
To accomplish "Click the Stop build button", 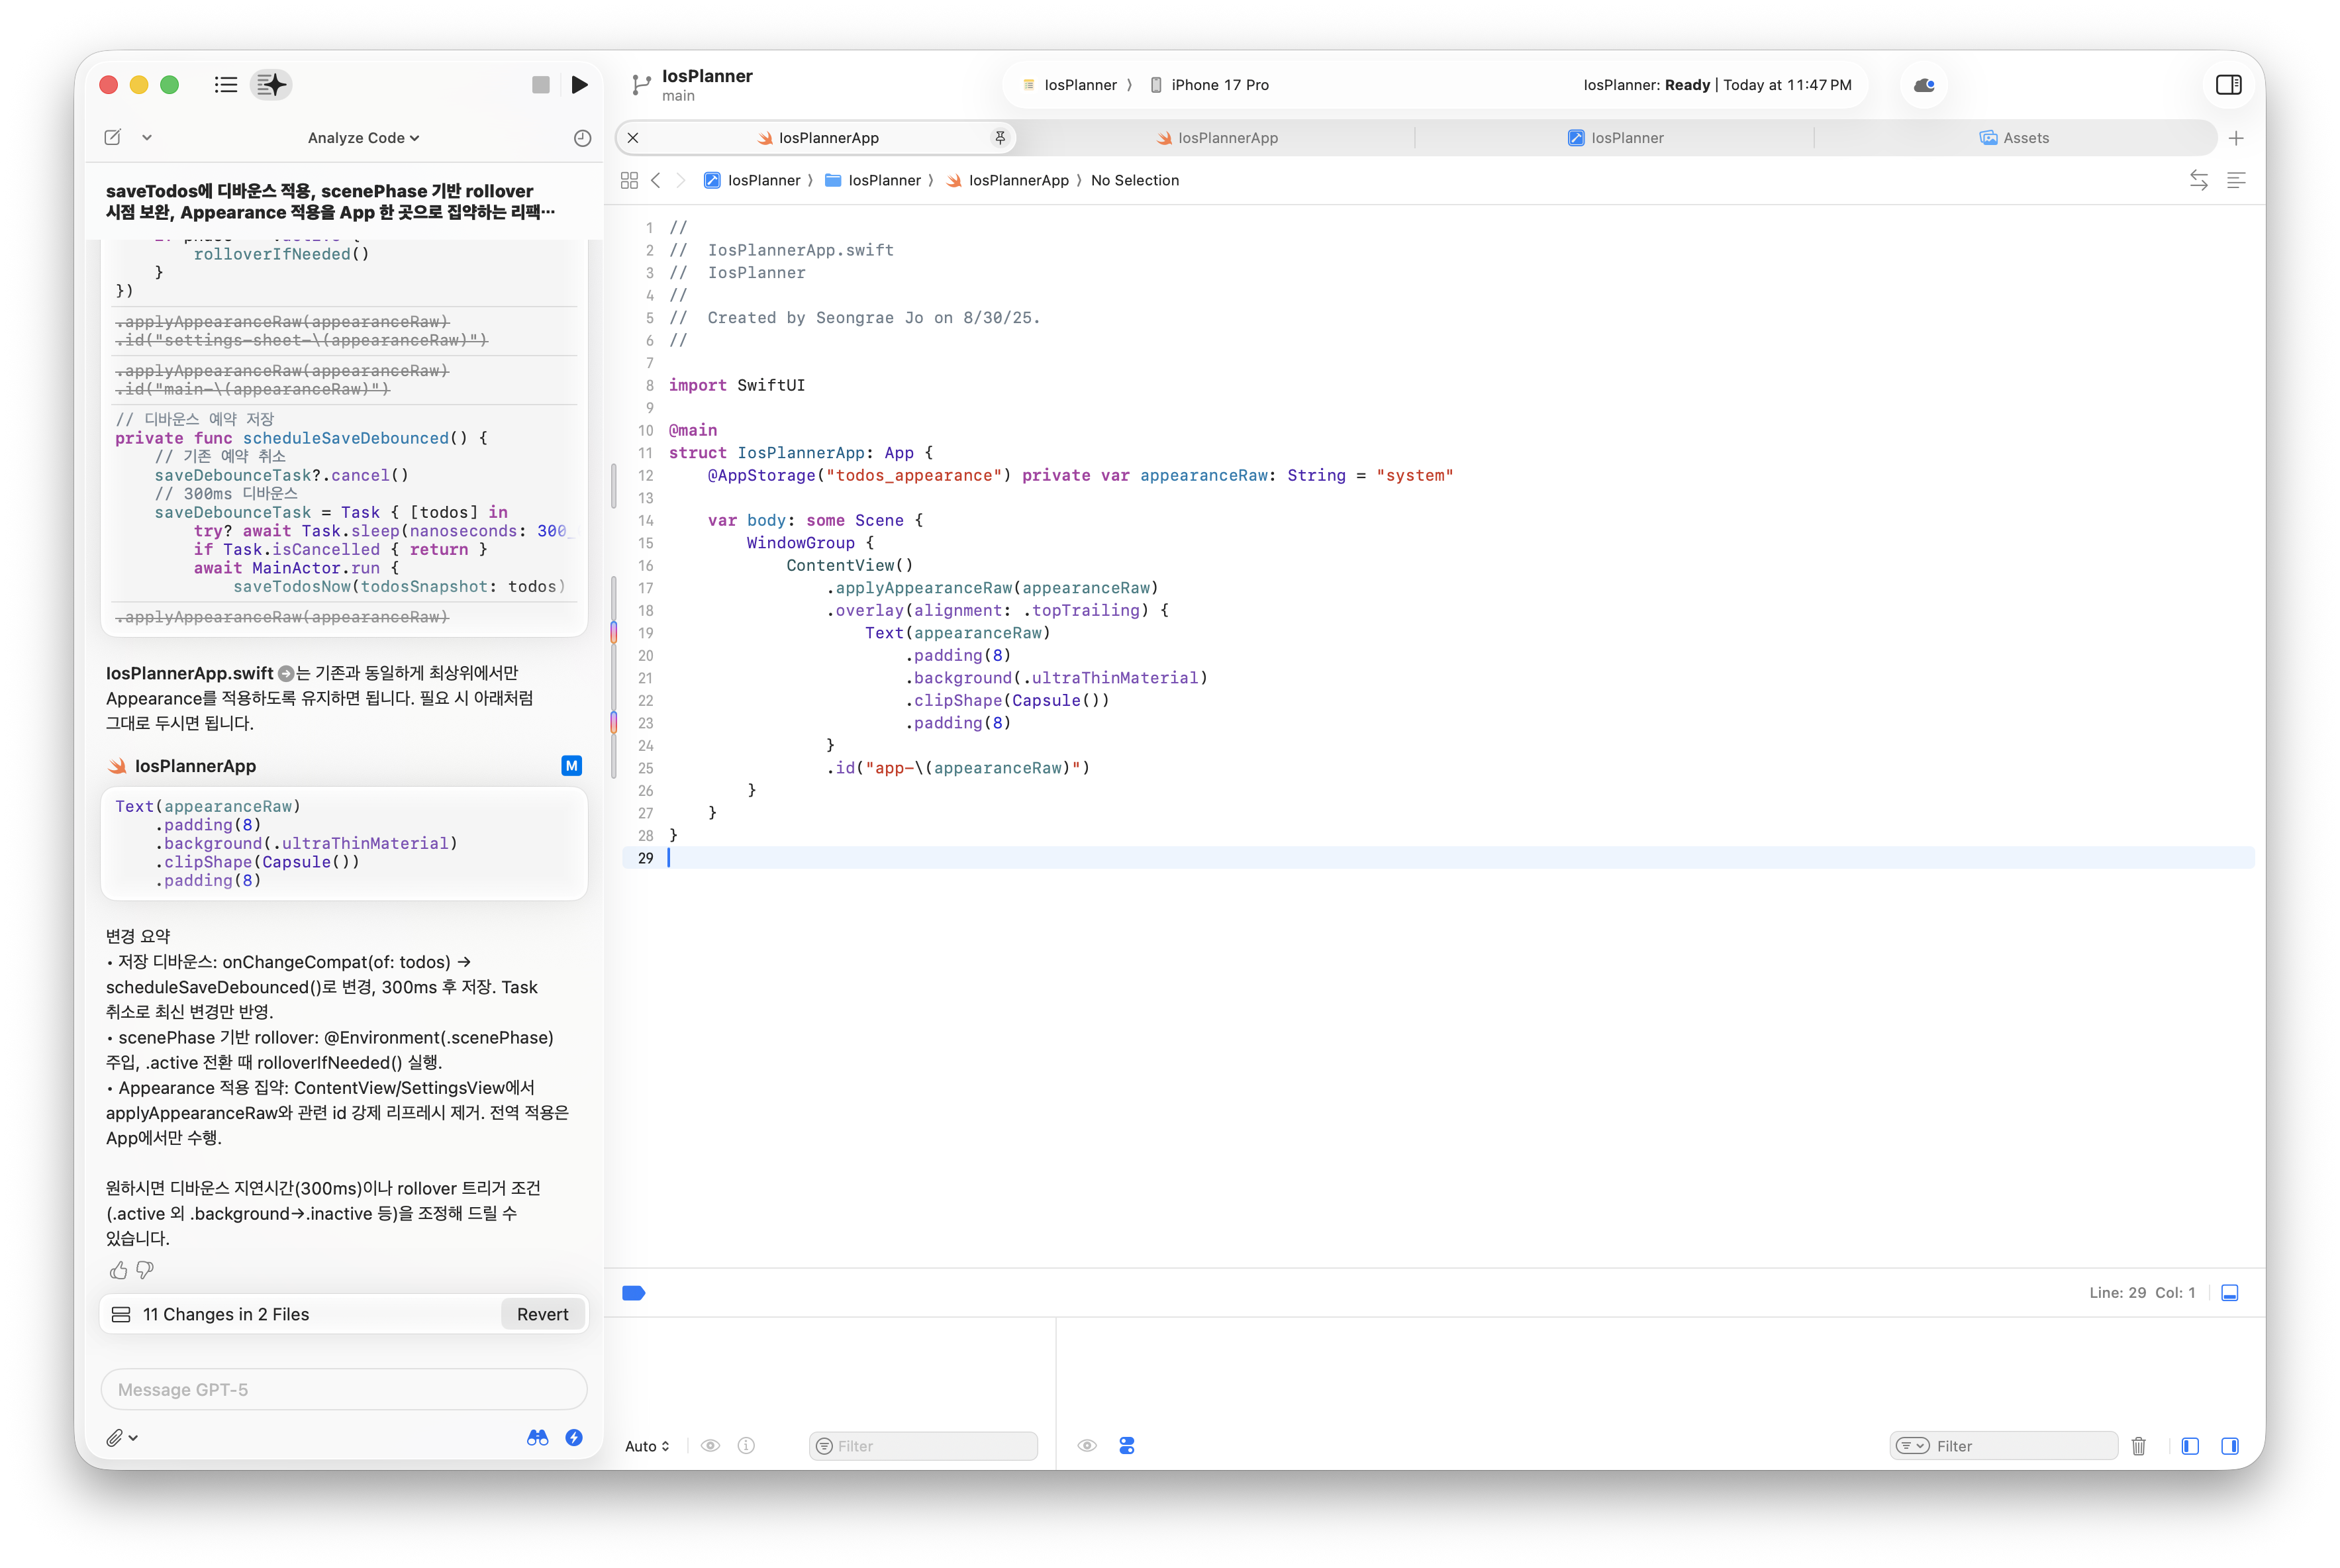I will (541, 85).
